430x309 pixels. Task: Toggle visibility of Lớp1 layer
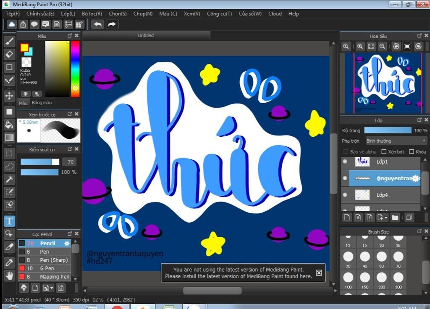coord(345,161)
